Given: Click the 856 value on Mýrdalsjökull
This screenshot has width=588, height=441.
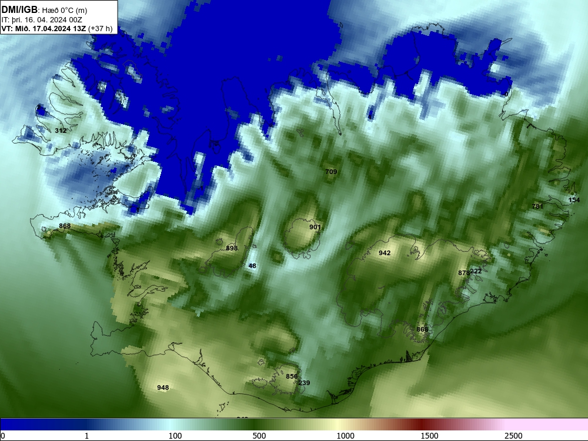Looking at the screenshot, I should [x=292, y=376].
